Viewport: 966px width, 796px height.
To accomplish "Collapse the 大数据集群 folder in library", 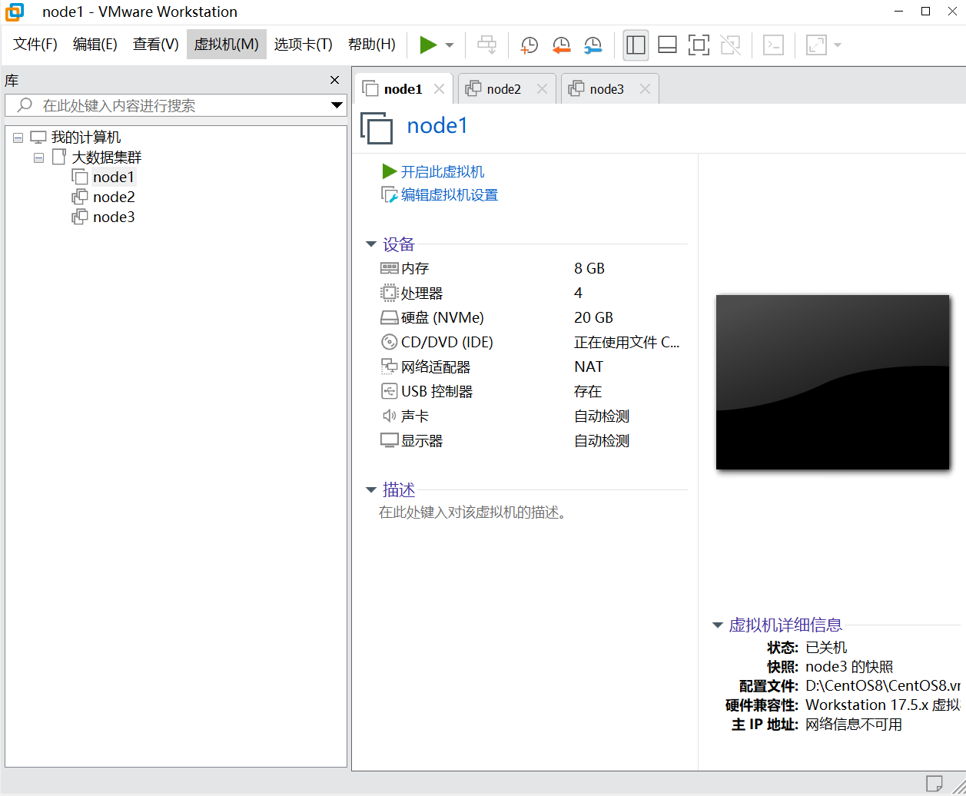I will pos(38,157).
